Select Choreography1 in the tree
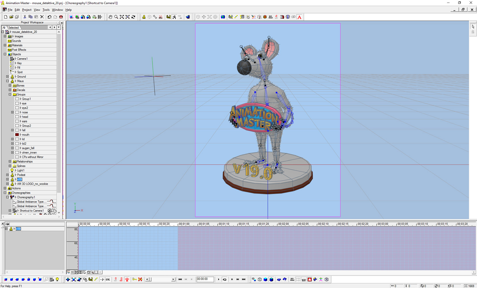This screenshot has width=477, height=288. click(26, 197)
